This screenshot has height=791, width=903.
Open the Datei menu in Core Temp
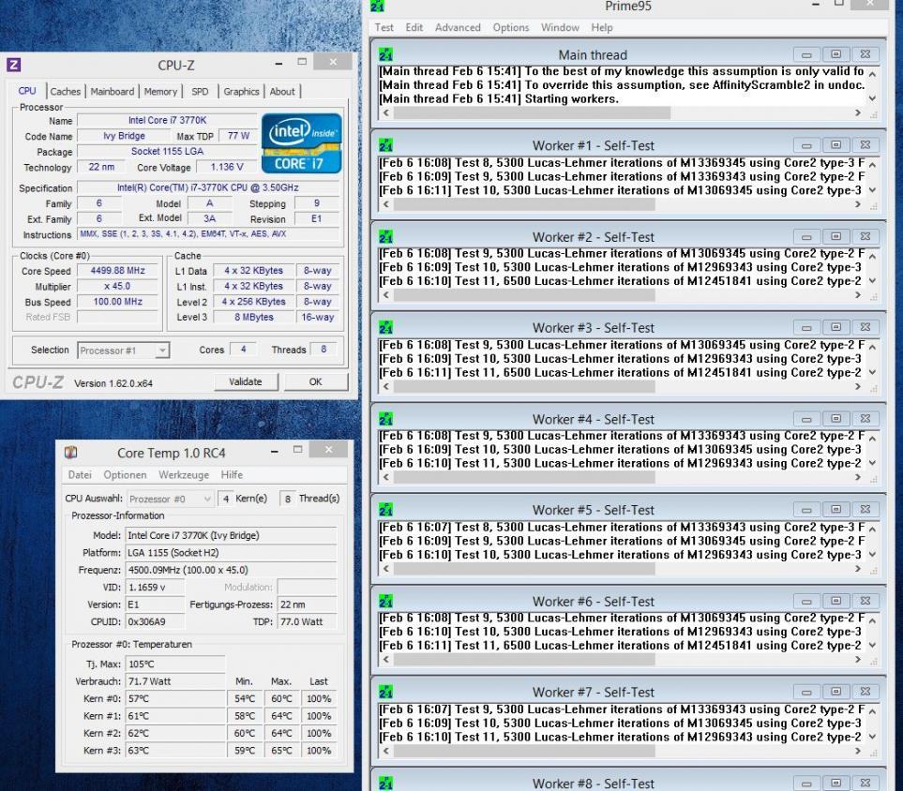pos(80,475)
